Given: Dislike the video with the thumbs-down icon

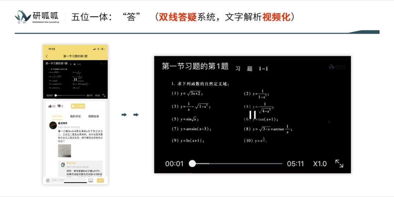Looking at the screenshot, I should click(59, 106).
